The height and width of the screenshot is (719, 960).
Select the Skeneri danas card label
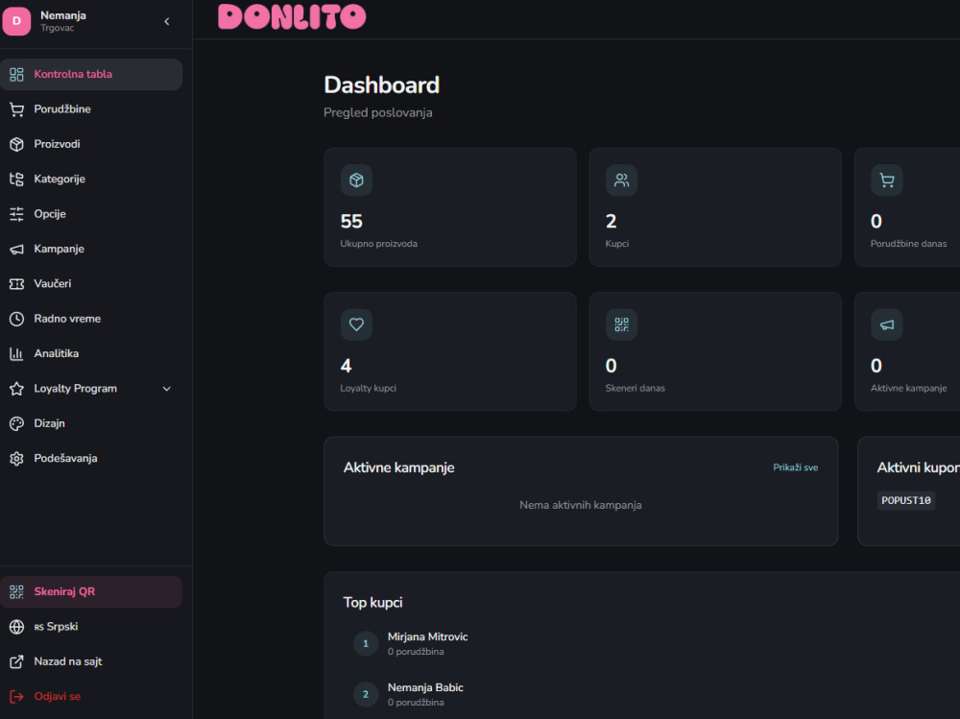635,388
